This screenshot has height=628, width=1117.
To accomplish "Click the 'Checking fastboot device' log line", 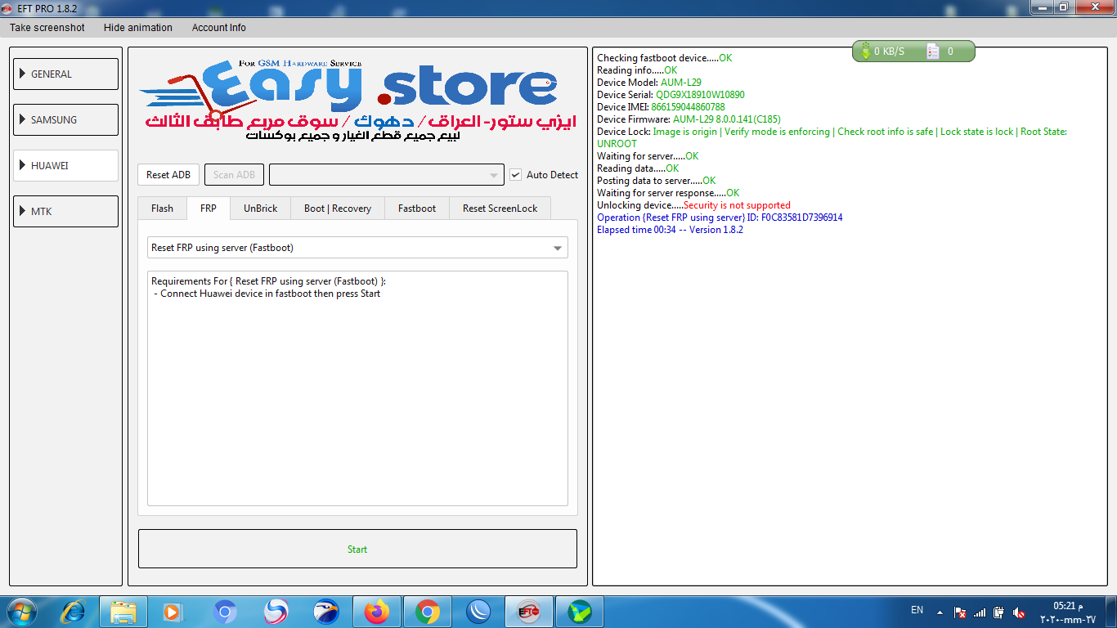I will coord(665,58).
